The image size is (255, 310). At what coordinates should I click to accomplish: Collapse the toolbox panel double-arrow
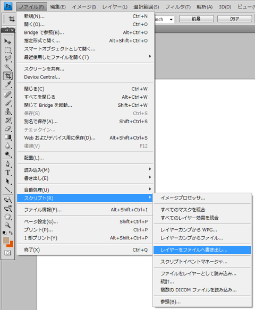tap(7, 30)
